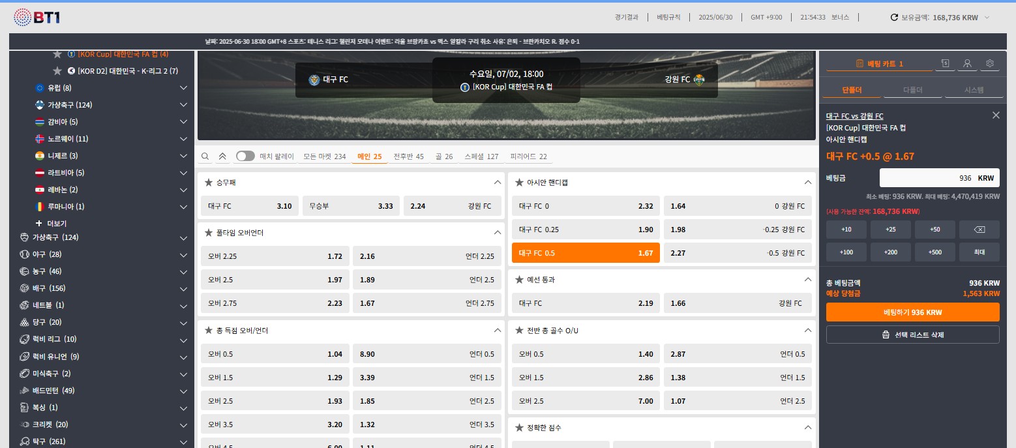Switch to the 모든 마켓 234 tab

pyautogui.click(x=325, y=157)
